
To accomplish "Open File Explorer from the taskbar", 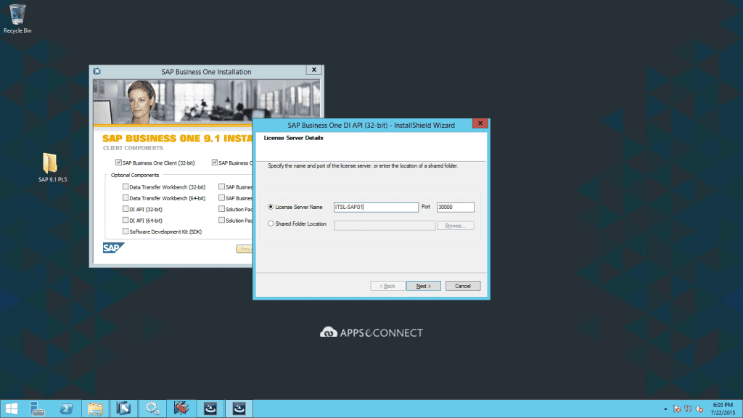I will pos(95,409).
